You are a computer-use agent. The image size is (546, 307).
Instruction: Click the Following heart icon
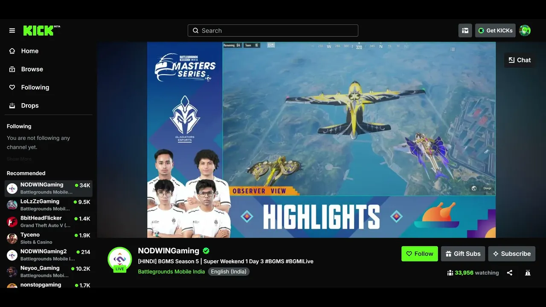(x=12, y=87)
